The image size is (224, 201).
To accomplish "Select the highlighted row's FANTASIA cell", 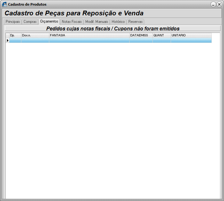I will tap(89, 40).
